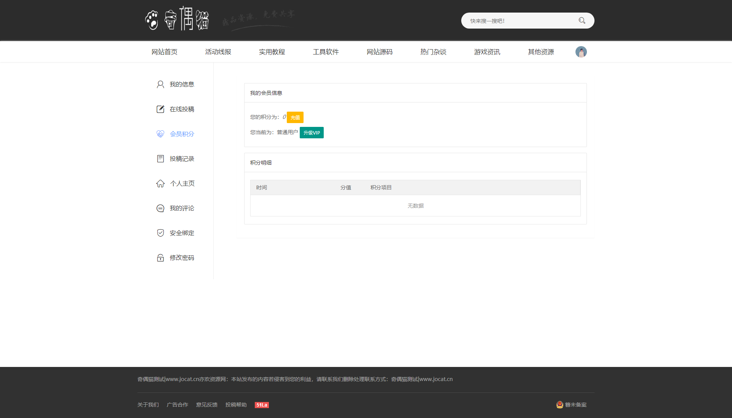Click the yellow 充值 recharge button
The image size is (732, 418).
tap(295, 117)
